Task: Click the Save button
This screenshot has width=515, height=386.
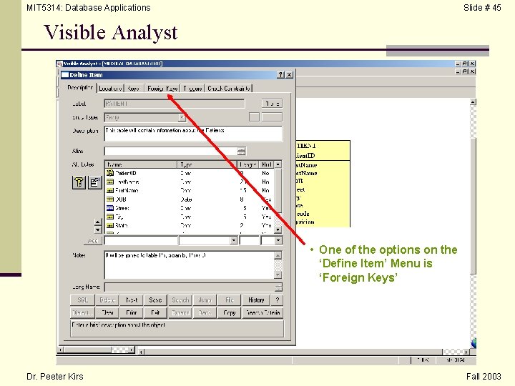Action: click(x=155, y=300)
